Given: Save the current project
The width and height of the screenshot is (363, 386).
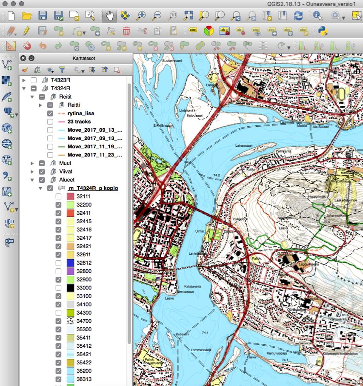Looking at the screenshot, I should point(43,16).
